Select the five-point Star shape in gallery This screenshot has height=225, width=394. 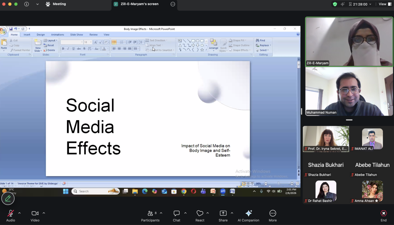[202, 50]
